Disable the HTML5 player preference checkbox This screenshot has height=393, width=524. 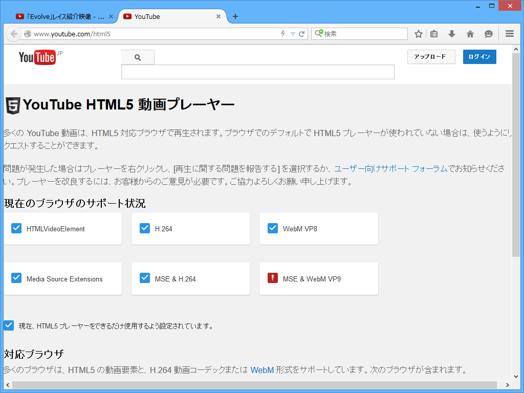coord(8,324)
